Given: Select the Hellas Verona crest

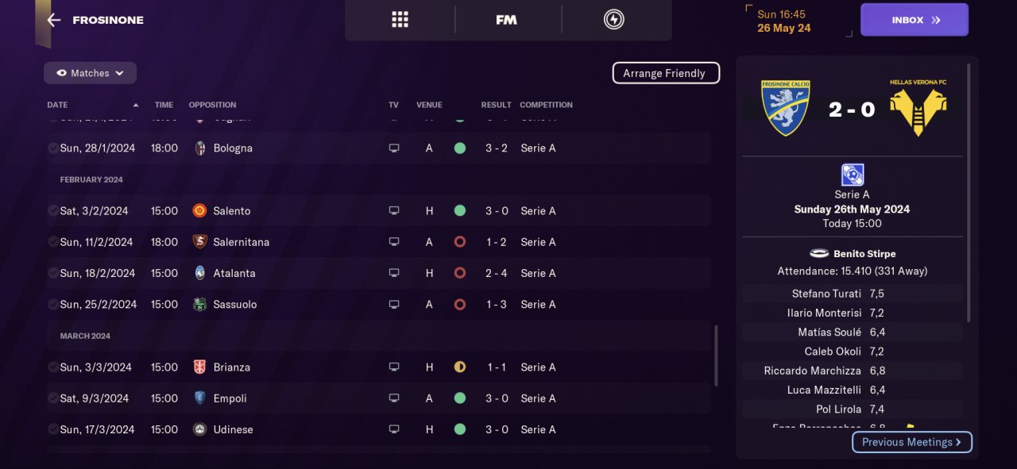Looking at the screenshot, I should point(918,108).
